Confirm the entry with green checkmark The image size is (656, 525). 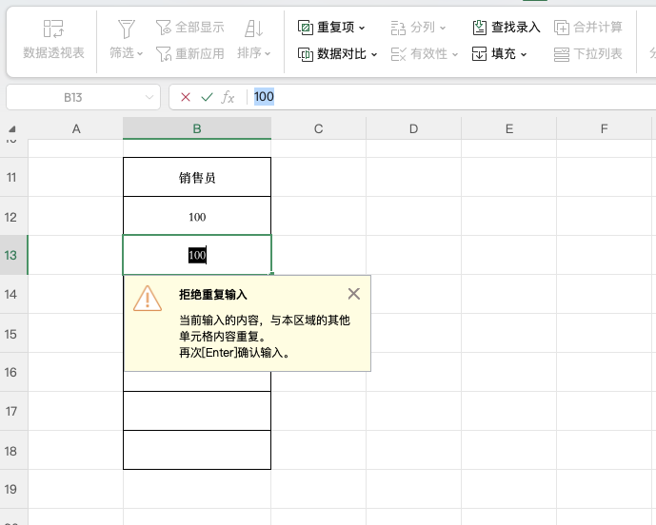(x=207, y=97)
